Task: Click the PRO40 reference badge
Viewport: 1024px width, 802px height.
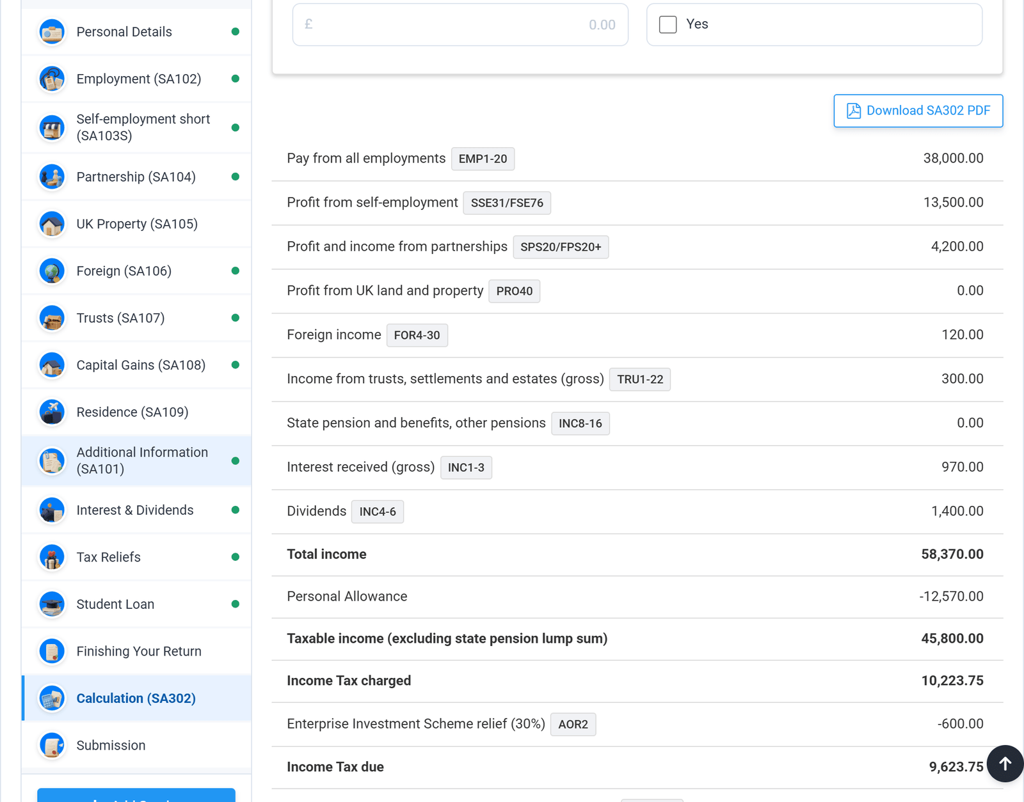Action: (x=515, y=291)
